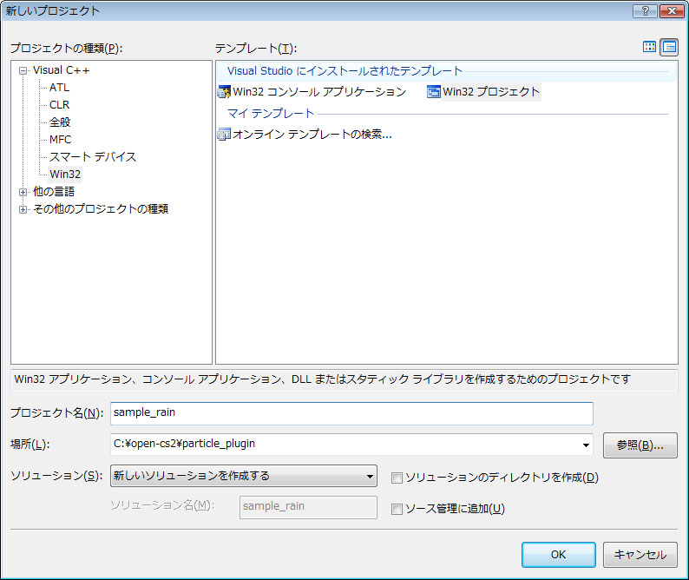Expand その他のプロジェクトの種類 tree node
The height and width of the screenshot is (580, 689).
tap(23, 210)
